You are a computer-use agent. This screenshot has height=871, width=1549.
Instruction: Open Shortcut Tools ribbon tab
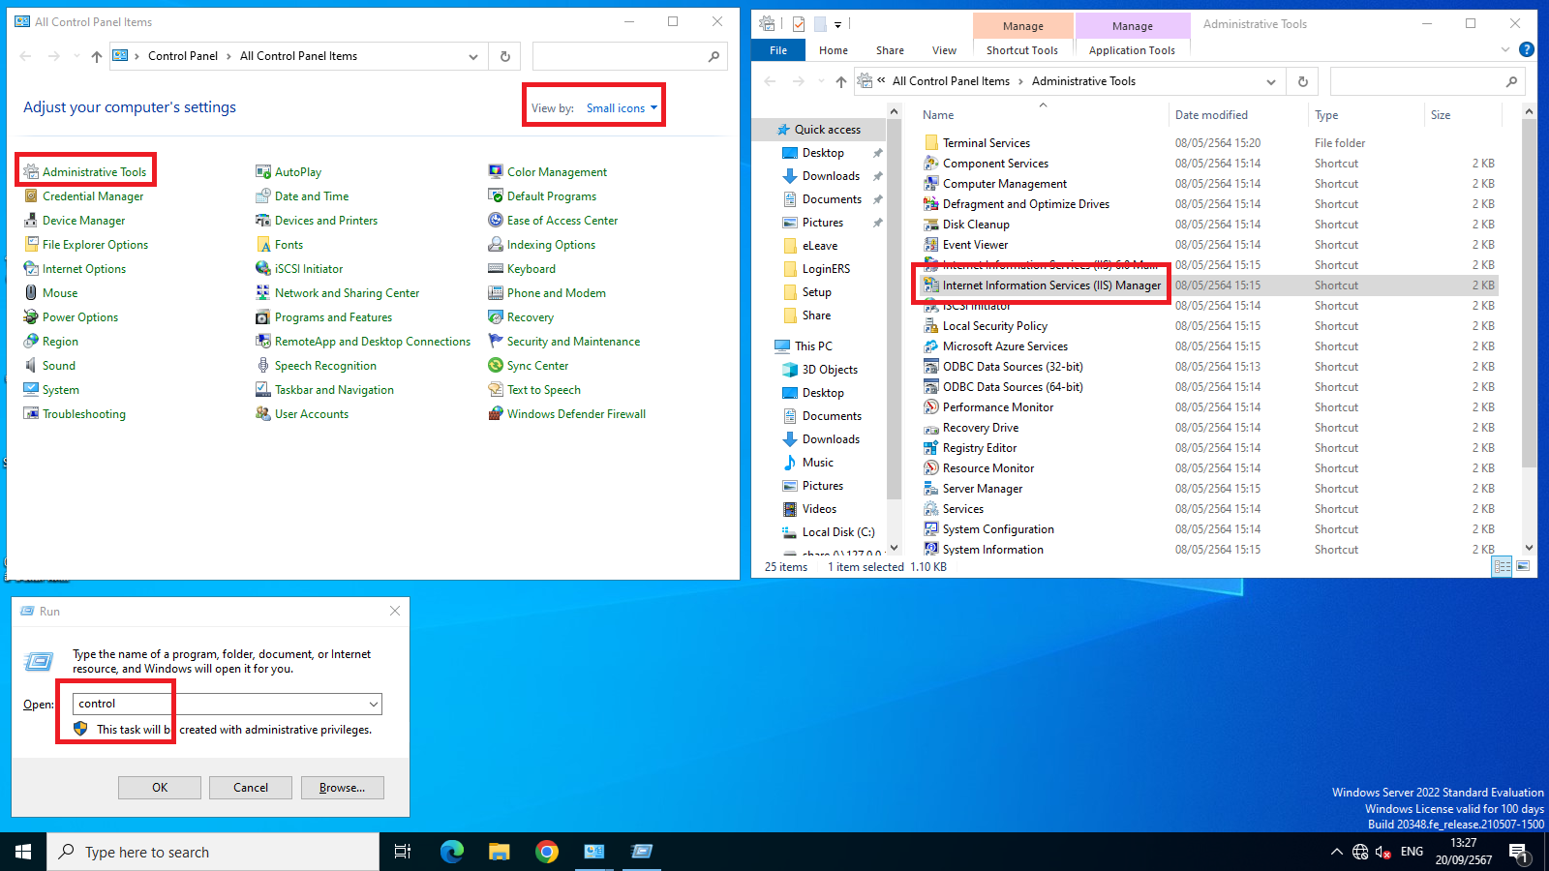pyautogui.click(x=1022, y=50)
